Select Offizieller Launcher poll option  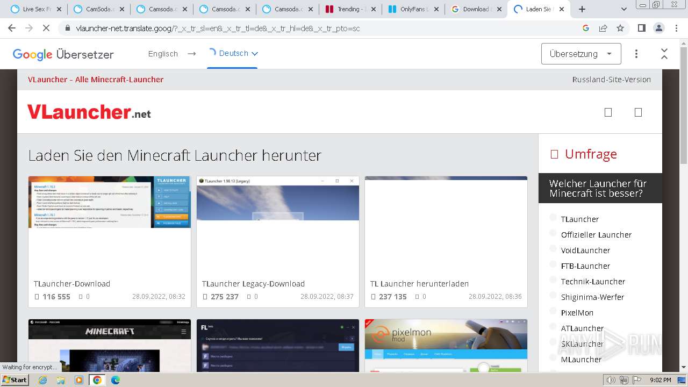coord(553,233)
